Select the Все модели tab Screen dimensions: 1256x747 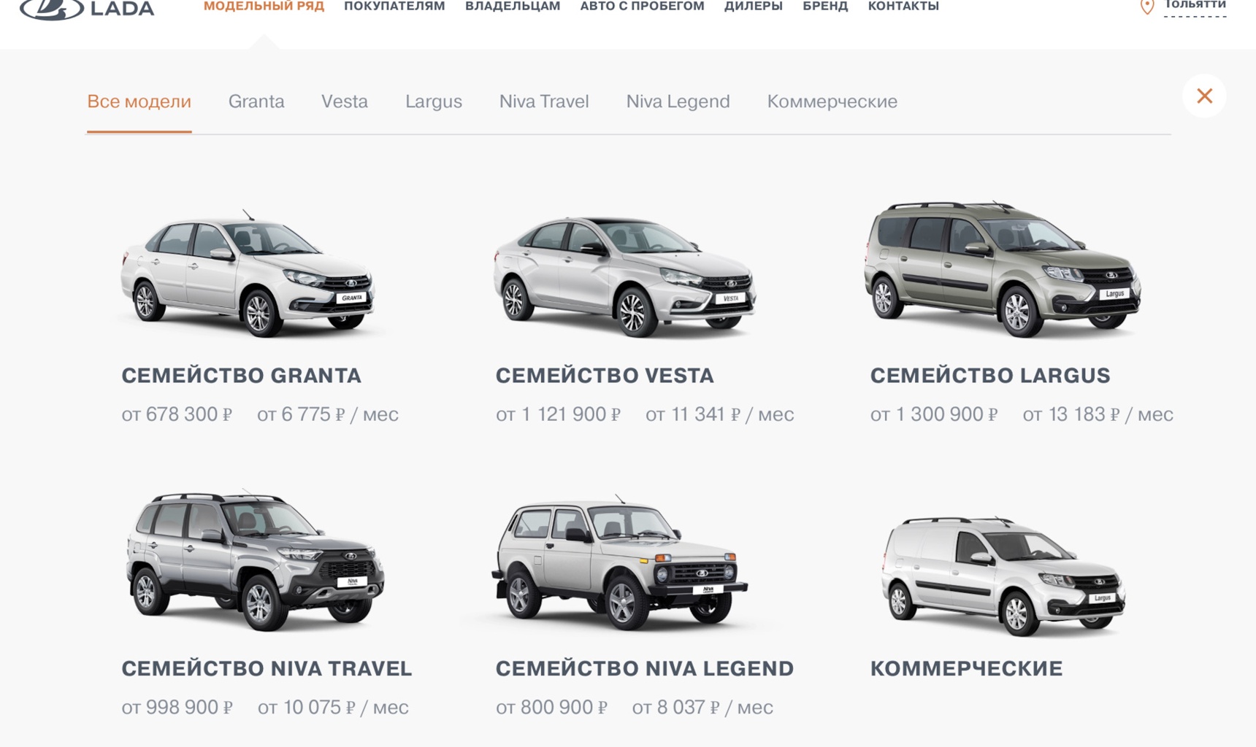pyautogui.click(x=139, y=101)
